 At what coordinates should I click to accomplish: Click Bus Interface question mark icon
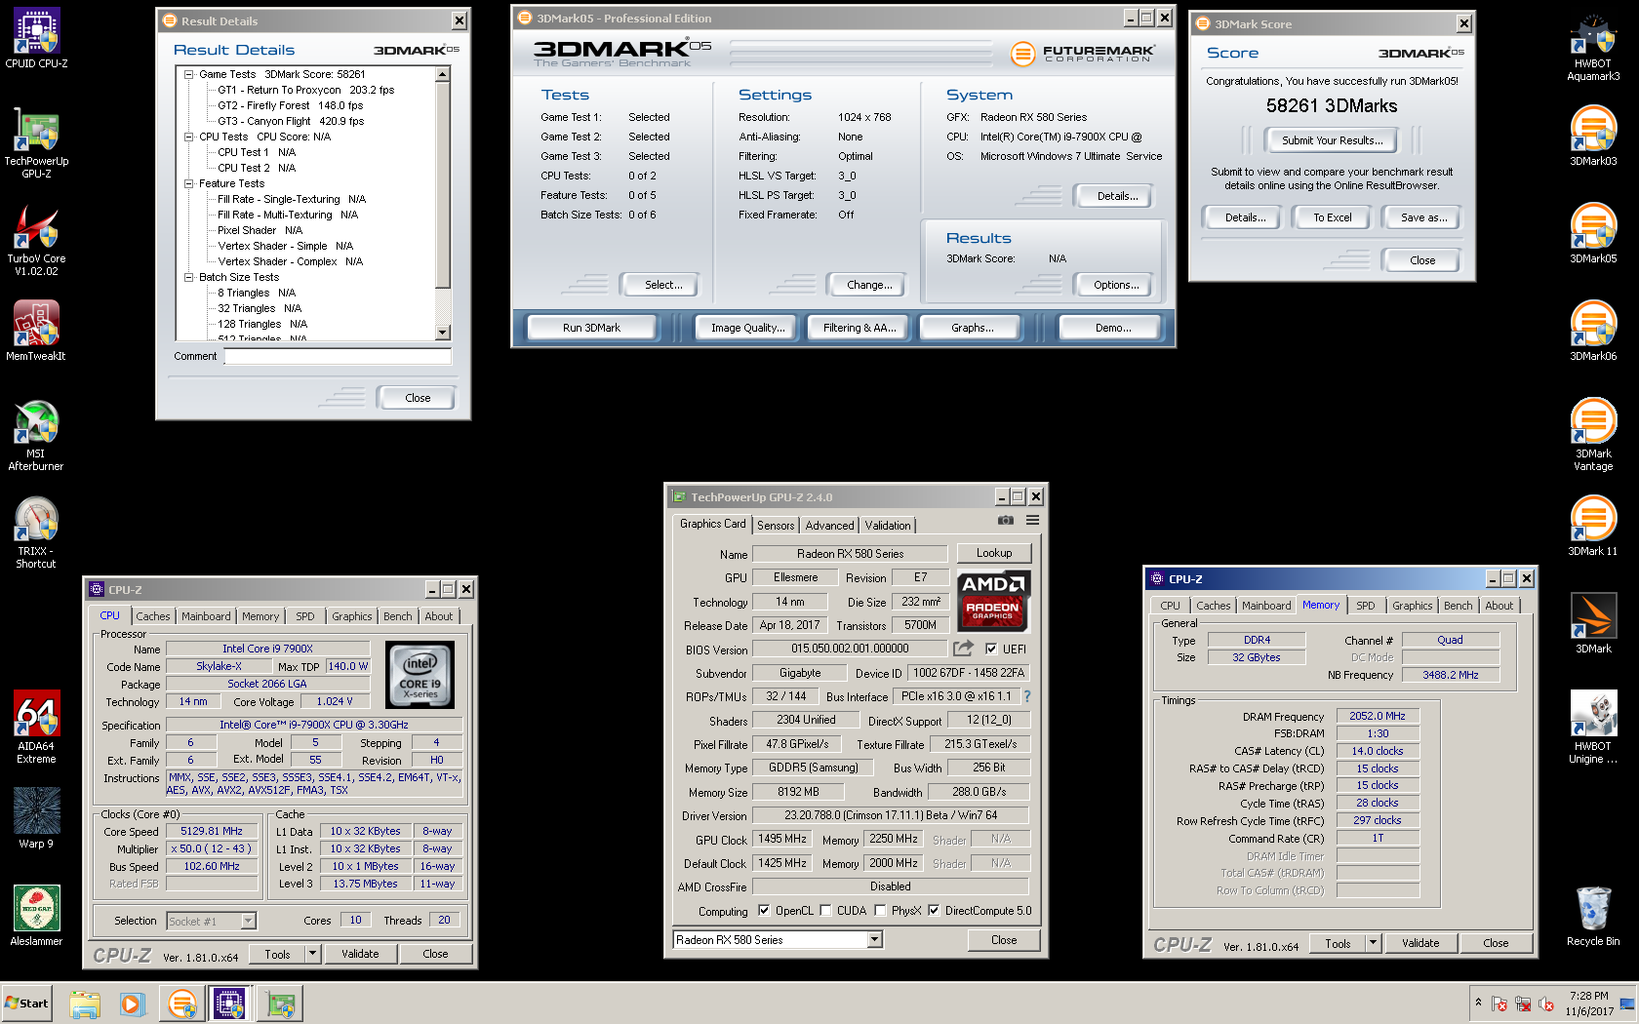1026,696
